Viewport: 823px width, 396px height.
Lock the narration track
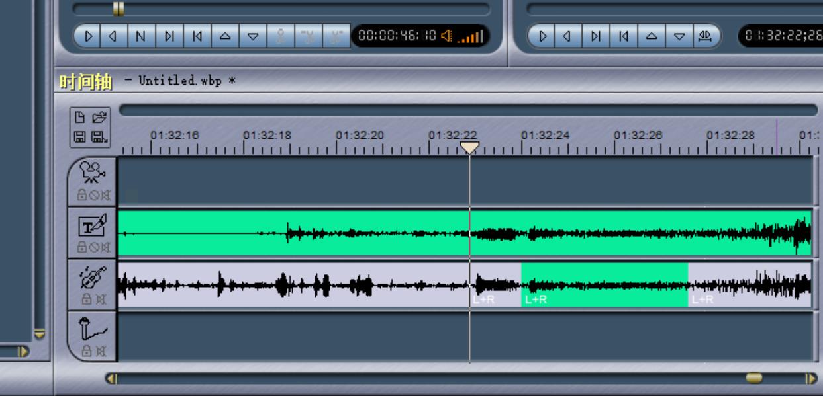coord(86,351)
